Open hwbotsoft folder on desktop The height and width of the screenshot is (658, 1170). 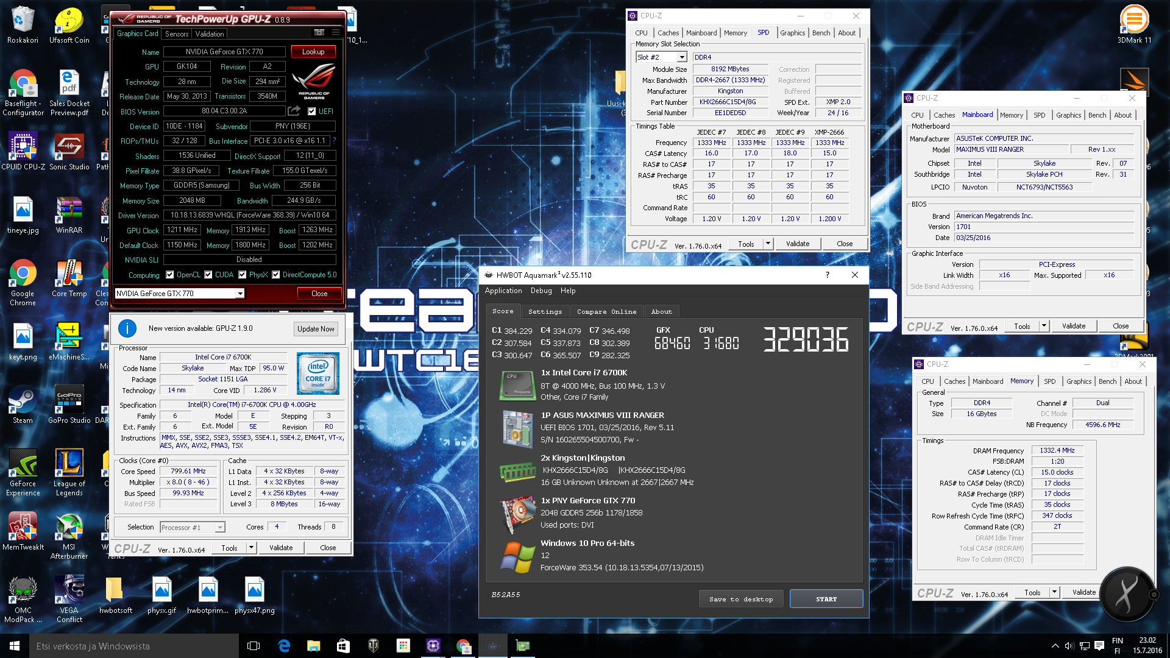click(115, 595)
